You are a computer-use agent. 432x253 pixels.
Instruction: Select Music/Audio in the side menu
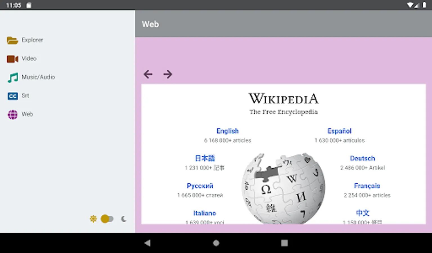click(38, 77)
